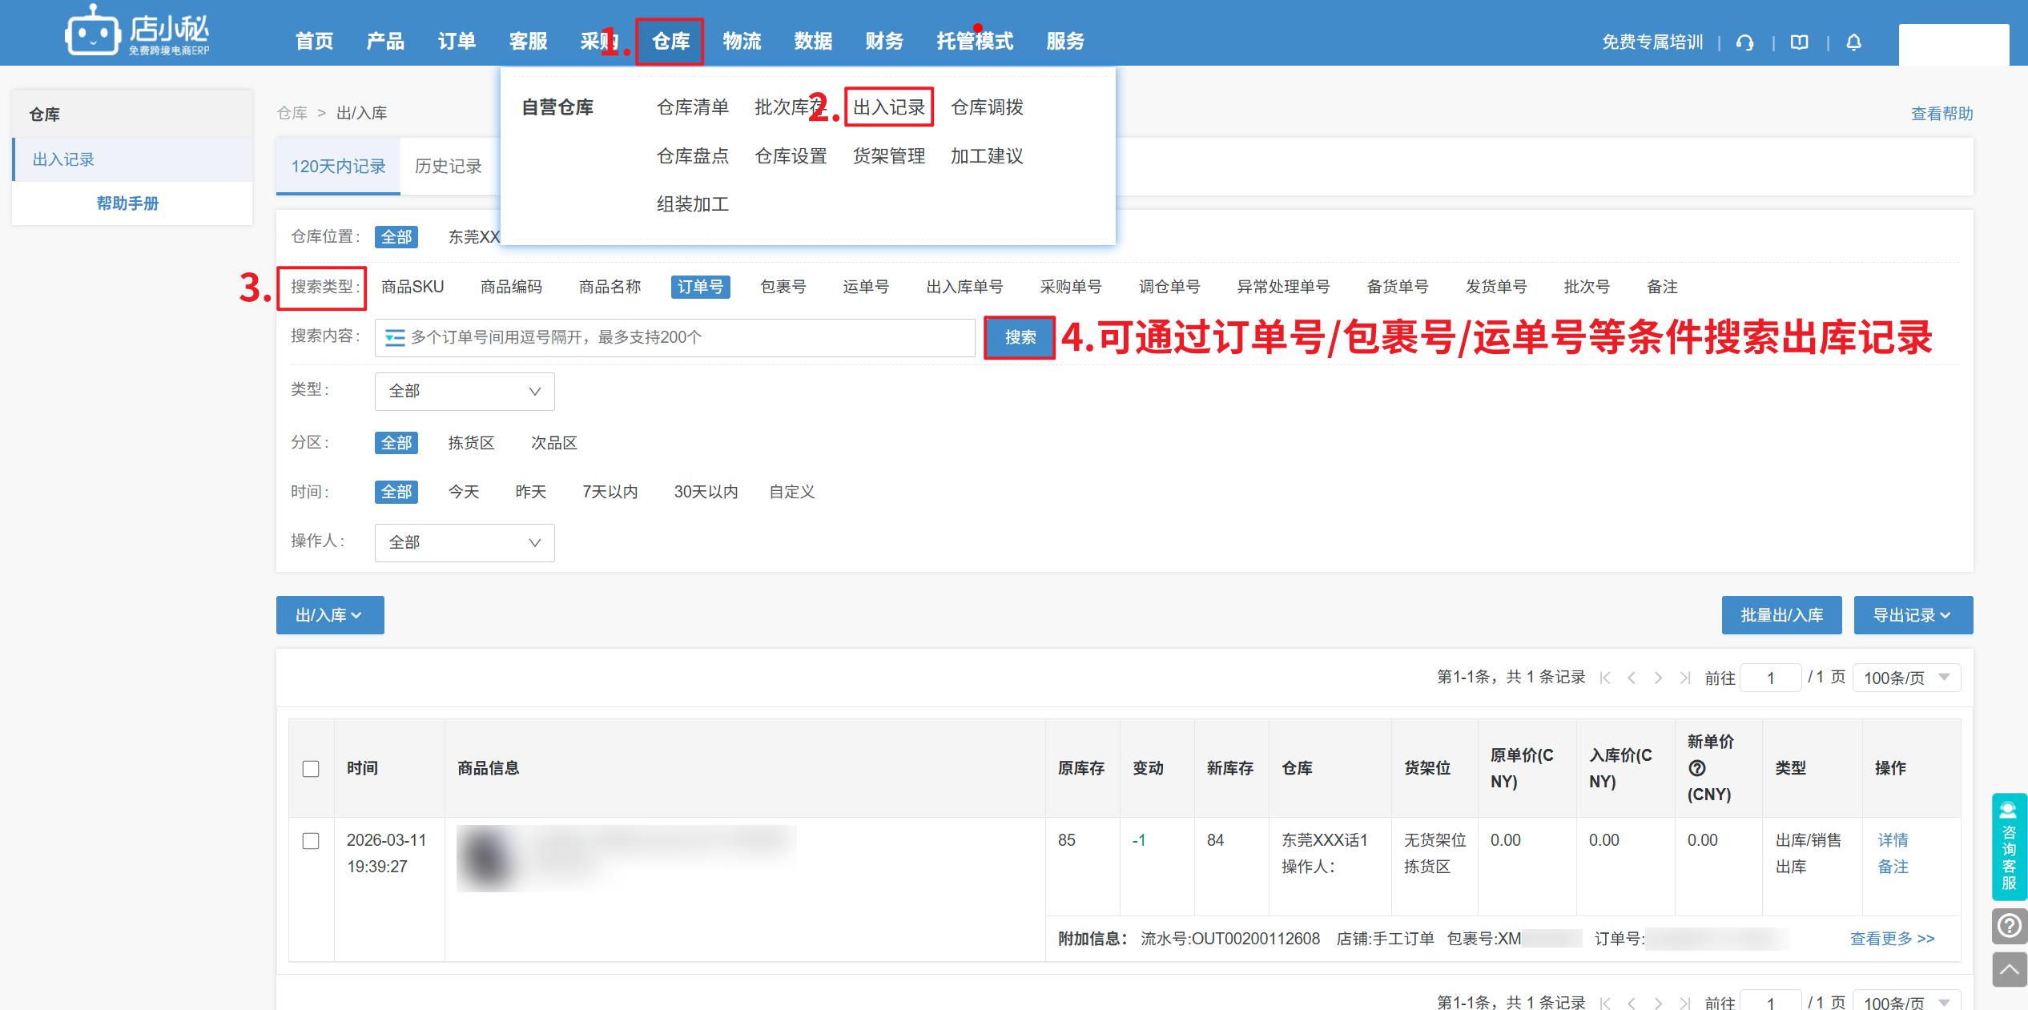Select 包裹号 search type option
The width and height of the screenshot is (2028, 1010).
tap(783, 287)
